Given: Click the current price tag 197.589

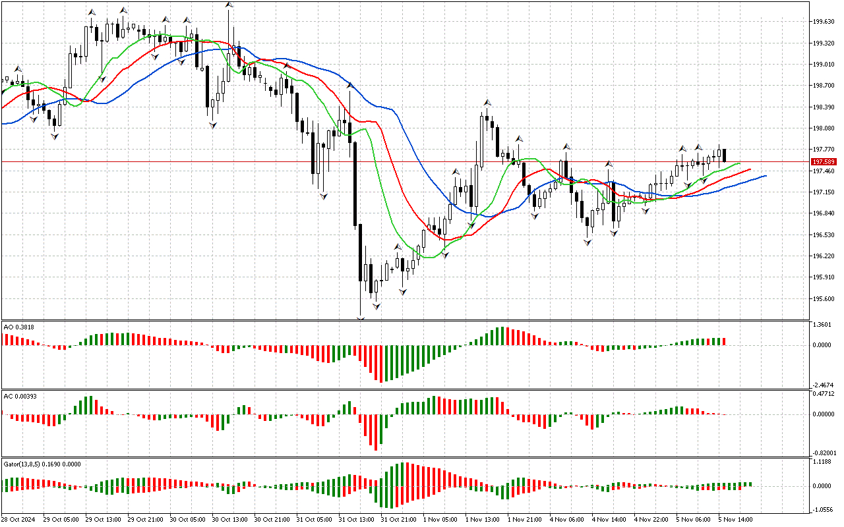Looking at the screenshot, I should pyautogui.click(x=824, y=161).
